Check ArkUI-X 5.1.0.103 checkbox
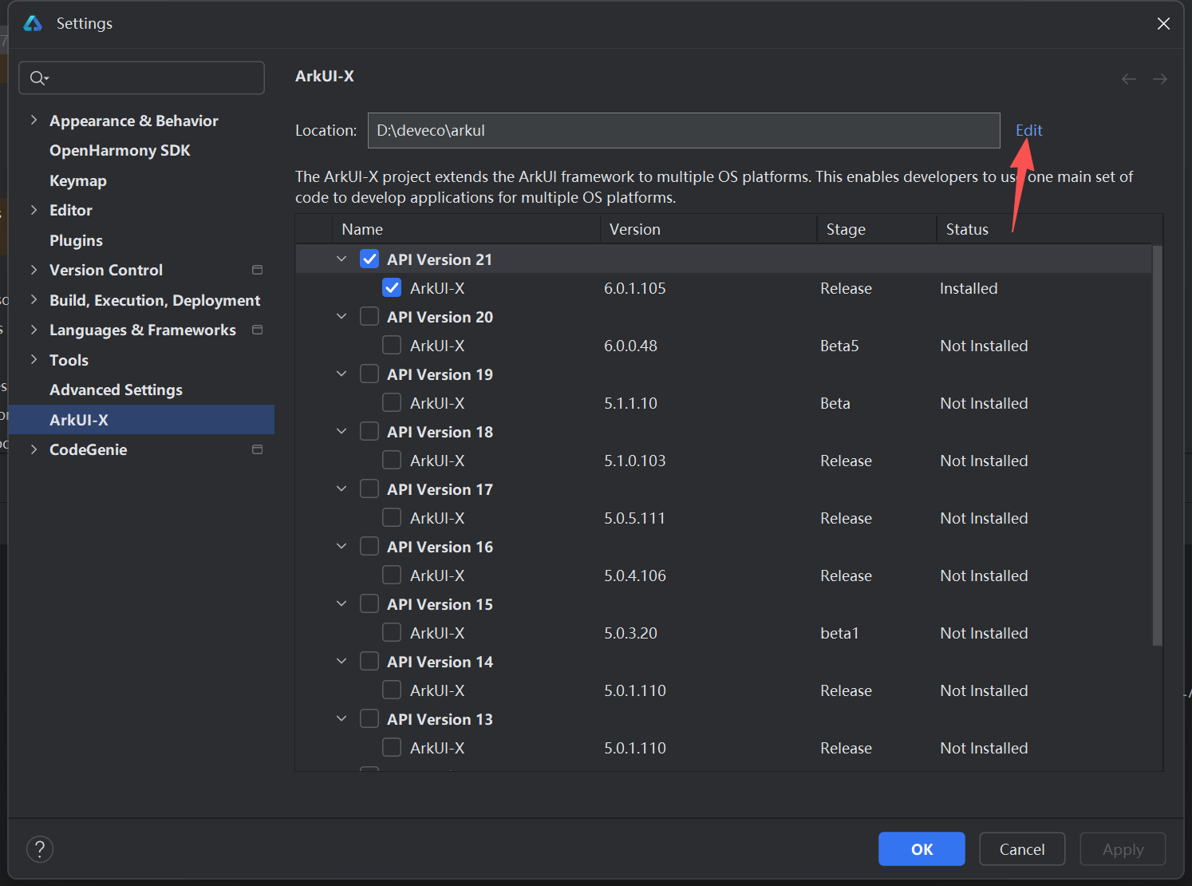 click(x=392, y=461)
